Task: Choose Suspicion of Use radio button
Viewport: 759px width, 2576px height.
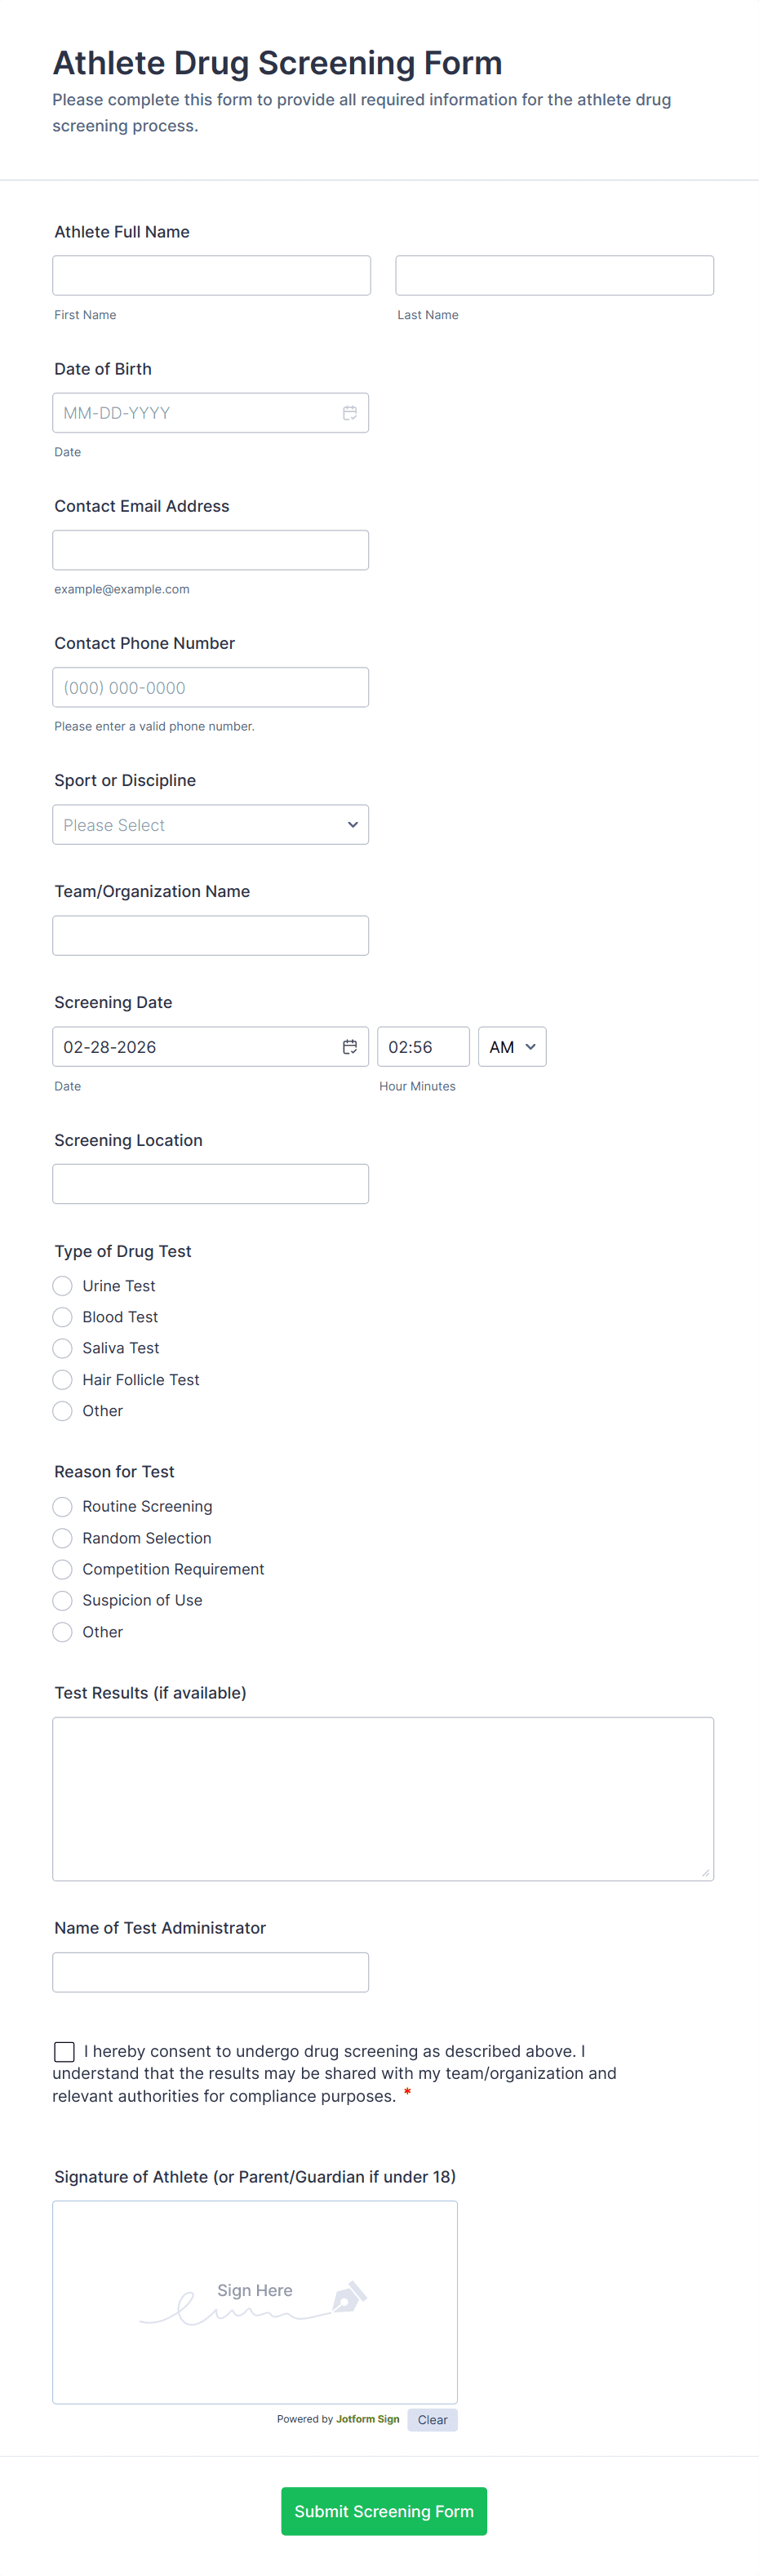Action: pos(63,1600)
